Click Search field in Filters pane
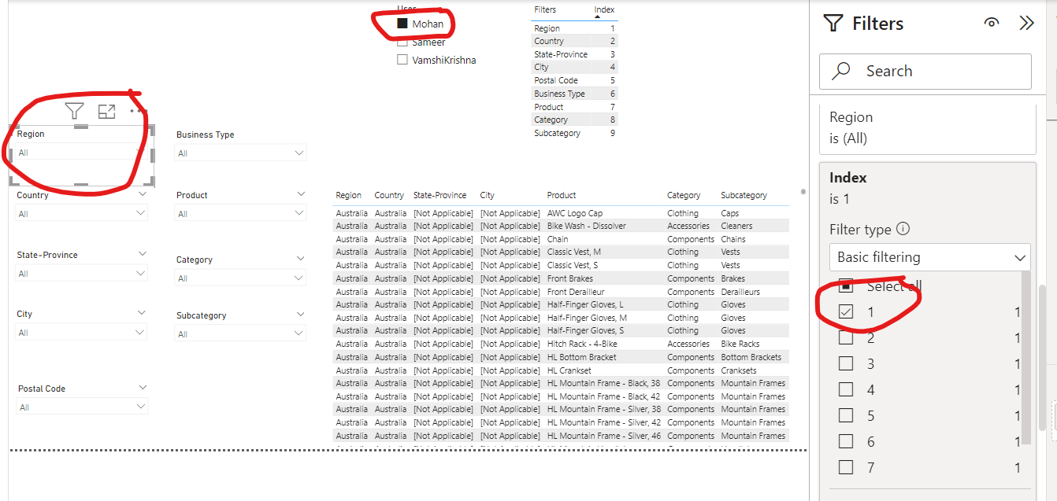 925,71
